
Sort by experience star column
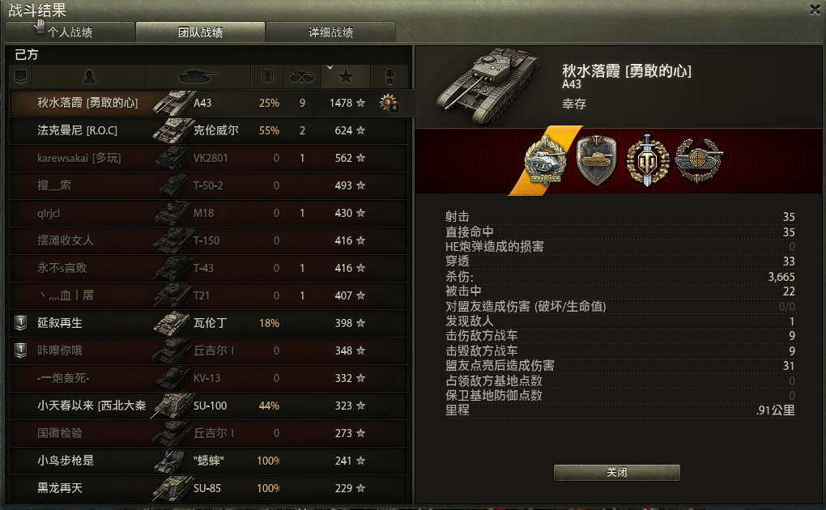point(346,77)
